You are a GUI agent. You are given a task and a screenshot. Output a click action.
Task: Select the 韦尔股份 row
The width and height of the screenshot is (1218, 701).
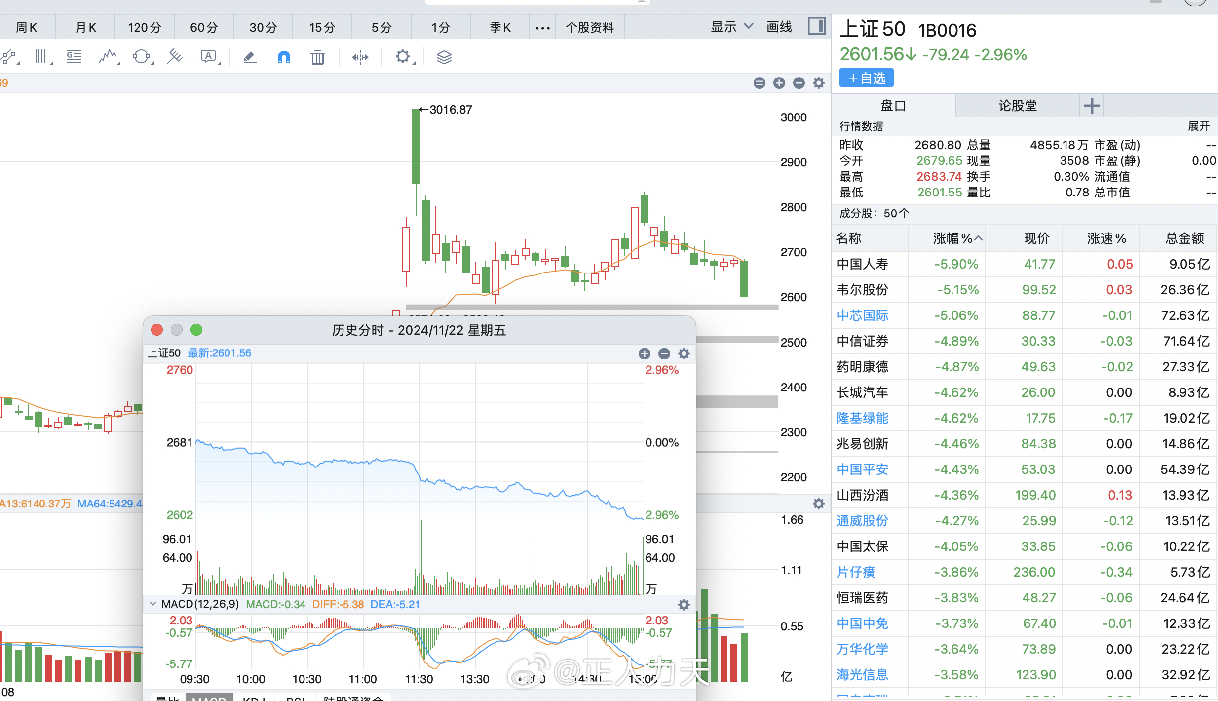pos(1025,290)
